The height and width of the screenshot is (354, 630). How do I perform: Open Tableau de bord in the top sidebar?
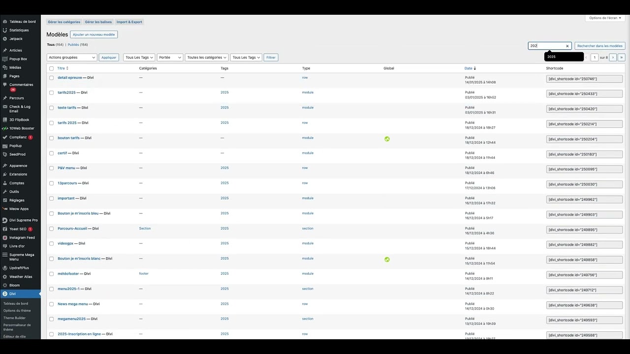(22, 22)
